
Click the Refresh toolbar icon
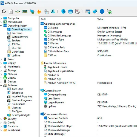[x=4, y=12]
